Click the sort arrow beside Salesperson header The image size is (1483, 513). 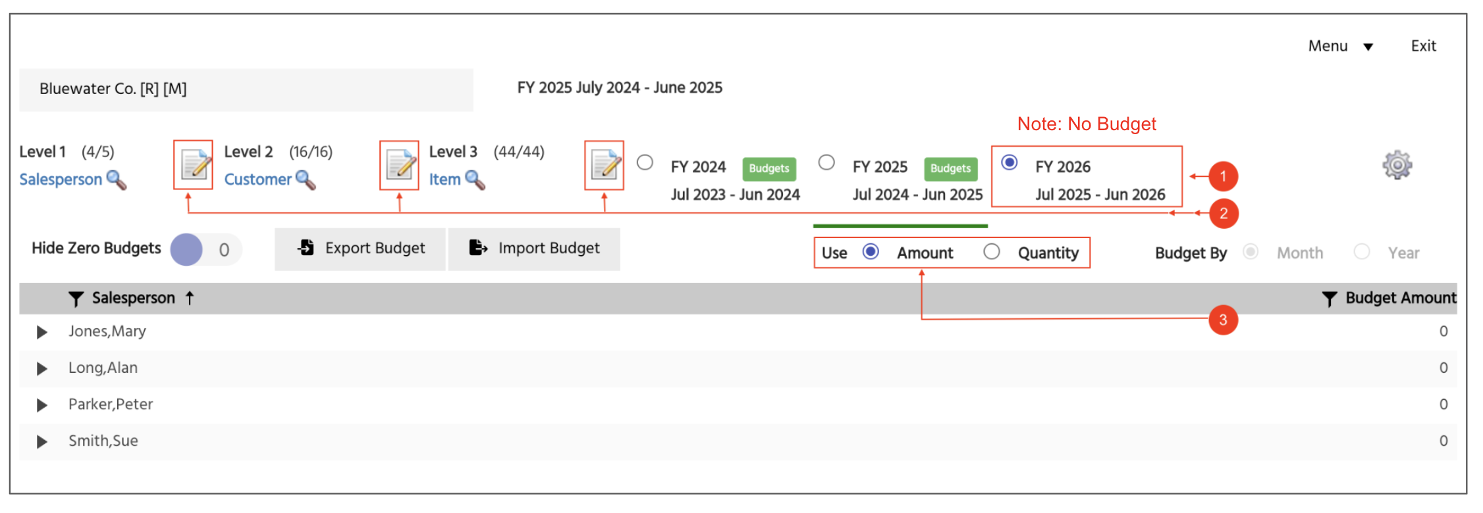[190, 298]
